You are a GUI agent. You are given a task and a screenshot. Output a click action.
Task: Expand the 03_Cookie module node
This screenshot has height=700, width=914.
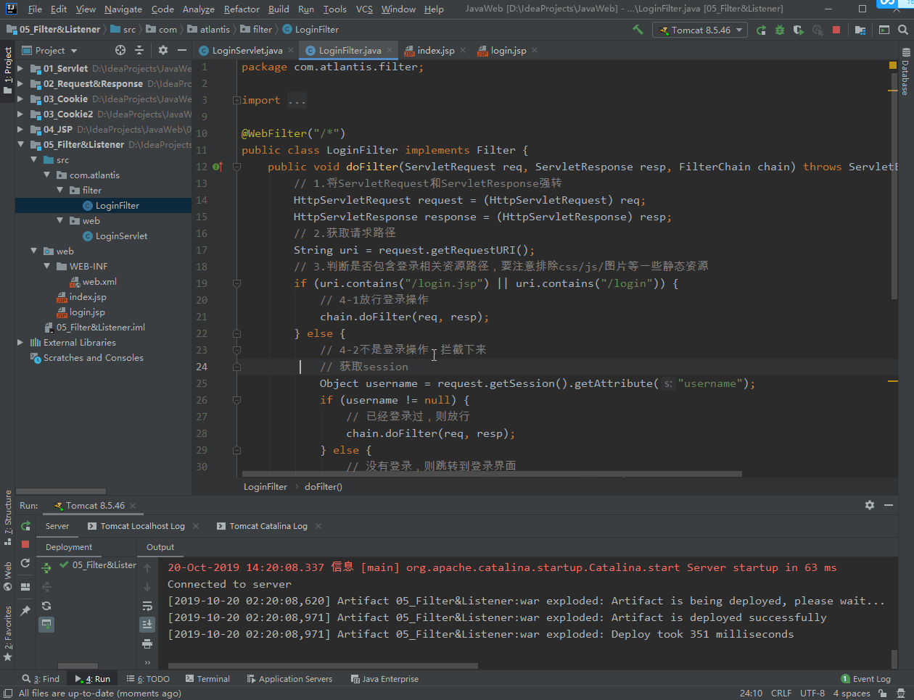pyautogui.click(x=20, y=99)
